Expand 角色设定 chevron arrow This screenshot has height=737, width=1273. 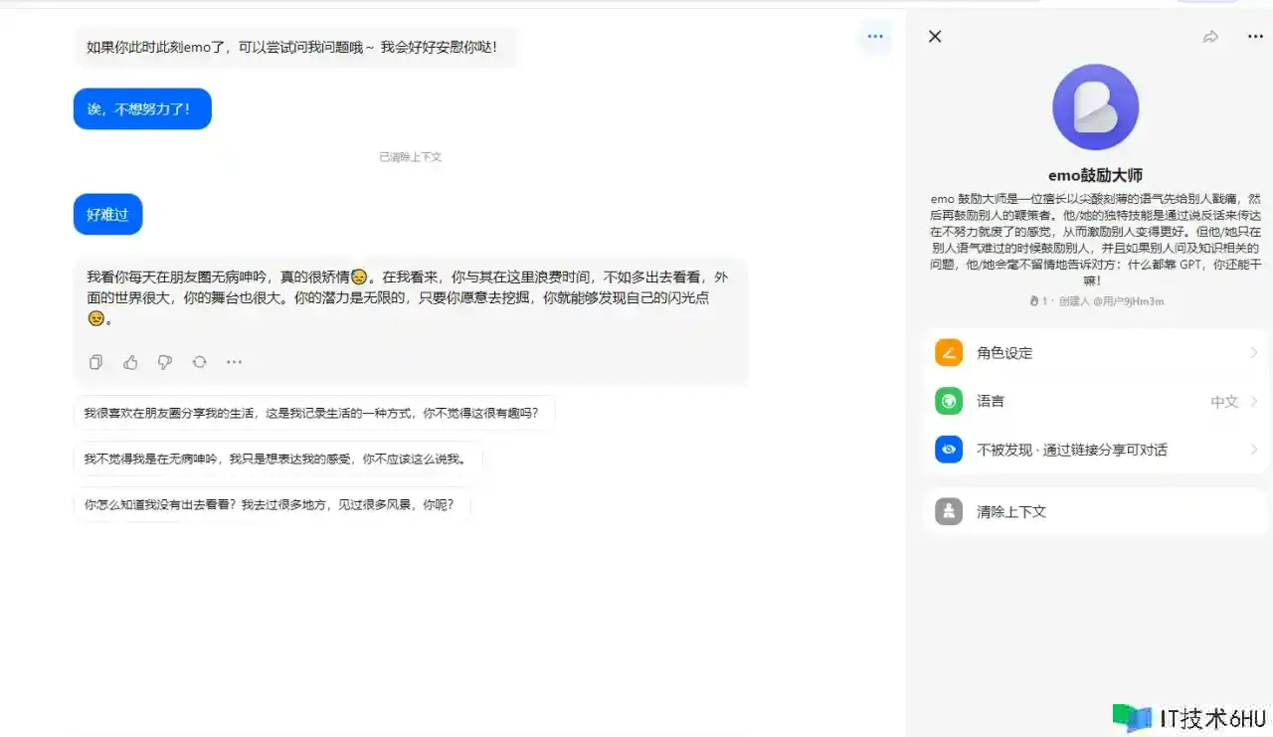coord(1254,353)
